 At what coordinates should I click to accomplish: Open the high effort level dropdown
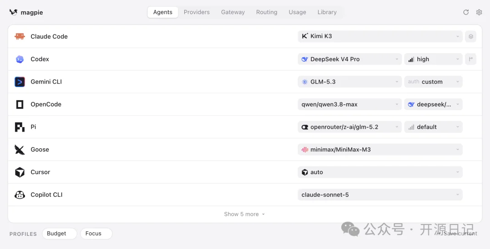433,59
